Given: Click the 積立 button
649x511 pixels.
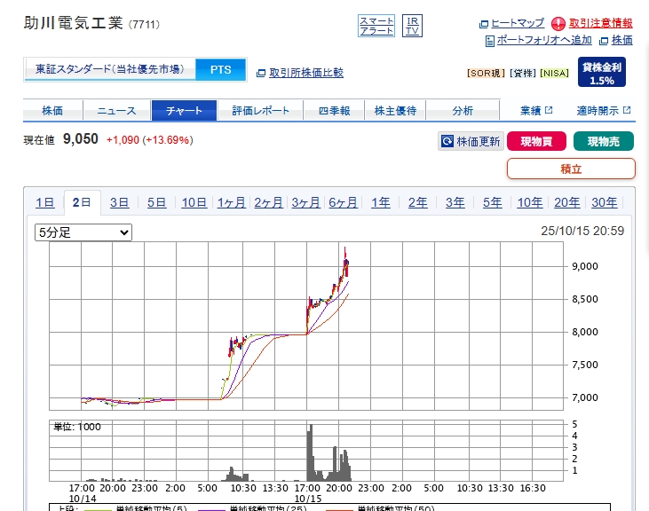Looking at the screenshot, I should point(571,169).
